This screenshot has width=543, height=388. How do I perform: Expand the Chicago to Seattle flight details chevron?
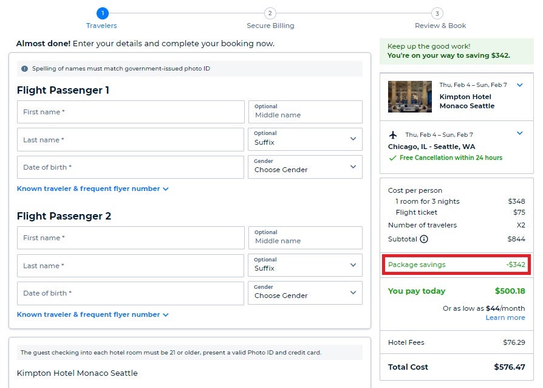coord(519,133)
